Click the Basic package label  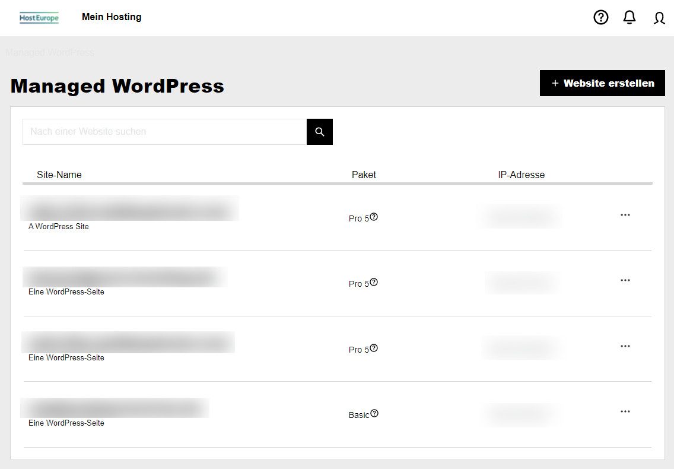pyautogui.click(x=359, y=415)
